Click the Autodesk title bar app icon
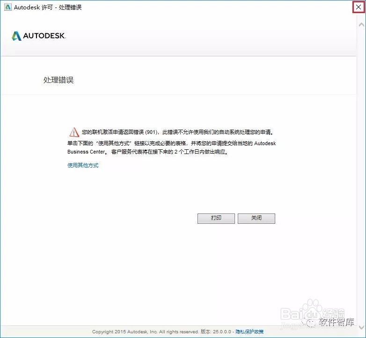 tap(7, 7)
